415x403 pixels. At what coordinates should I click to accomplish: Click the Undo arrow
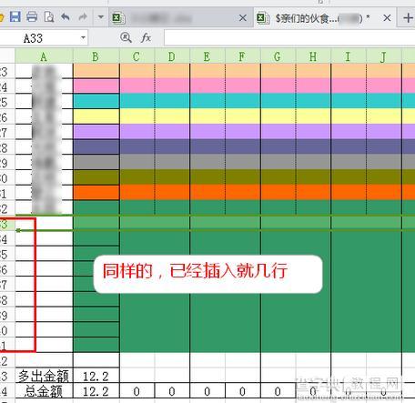66,16
